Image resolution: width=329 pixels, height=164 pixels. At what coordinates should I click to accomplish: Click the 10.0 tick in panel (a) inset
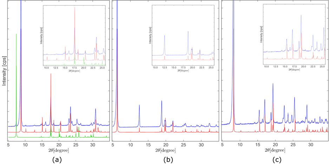click(47, 68)
